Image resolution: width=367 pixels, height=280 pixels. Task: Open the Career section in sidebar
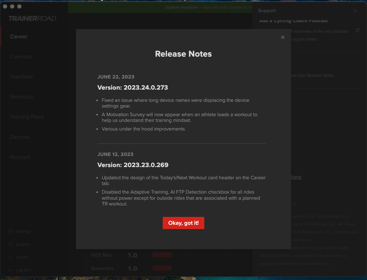coord(19,37)
